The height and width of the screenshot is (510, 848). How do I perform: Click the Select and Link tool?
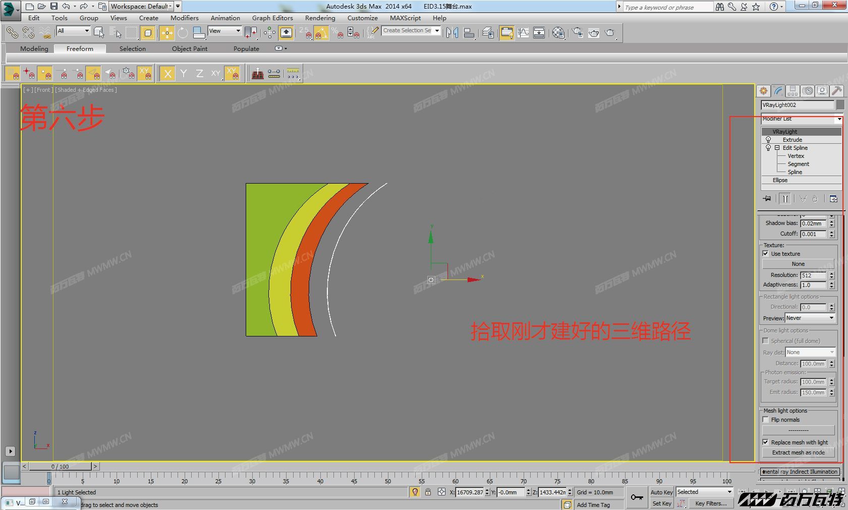click(12, 33)
